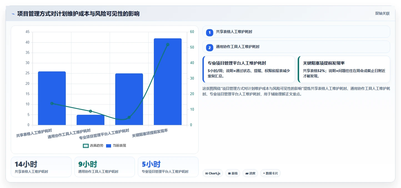Click the bar for 专业项目管理平台
This screenshot has height=188, width=401.
(129, 99)
